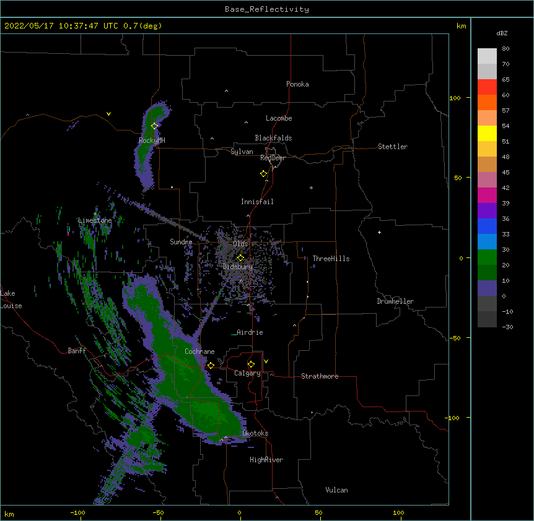Image resolution: width=534 pixels, height=521 pixels.
Task: Click the Strathmore label
Action: tap(320, 376)
